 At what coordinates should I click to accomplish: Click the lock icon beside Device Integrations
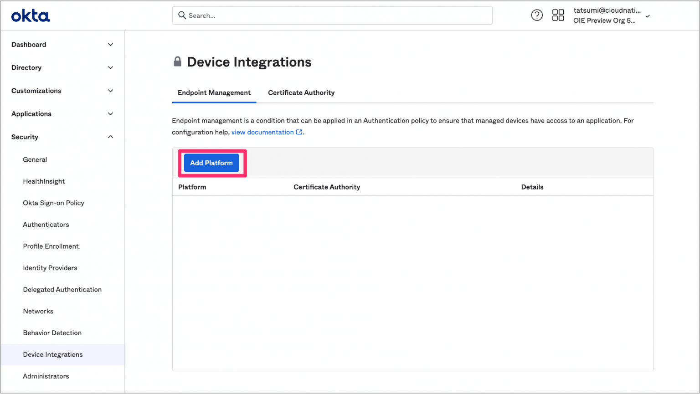177,61
